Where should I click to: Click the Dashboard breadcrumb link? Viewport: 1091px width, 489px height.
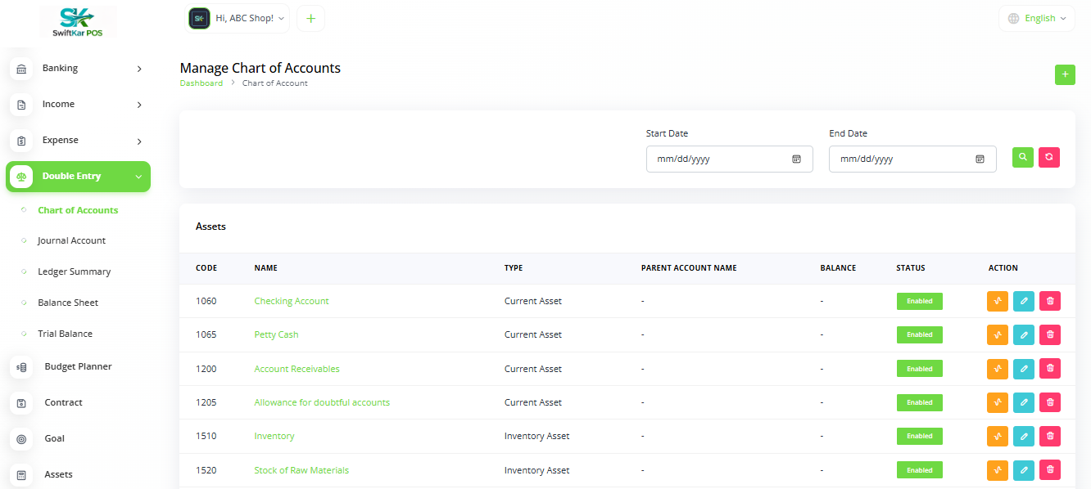pyautogui.click(x=201, y=83)
